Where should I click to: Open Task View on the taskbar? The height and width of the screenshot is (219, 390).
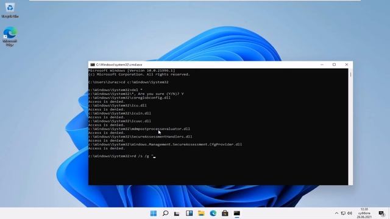177,213
